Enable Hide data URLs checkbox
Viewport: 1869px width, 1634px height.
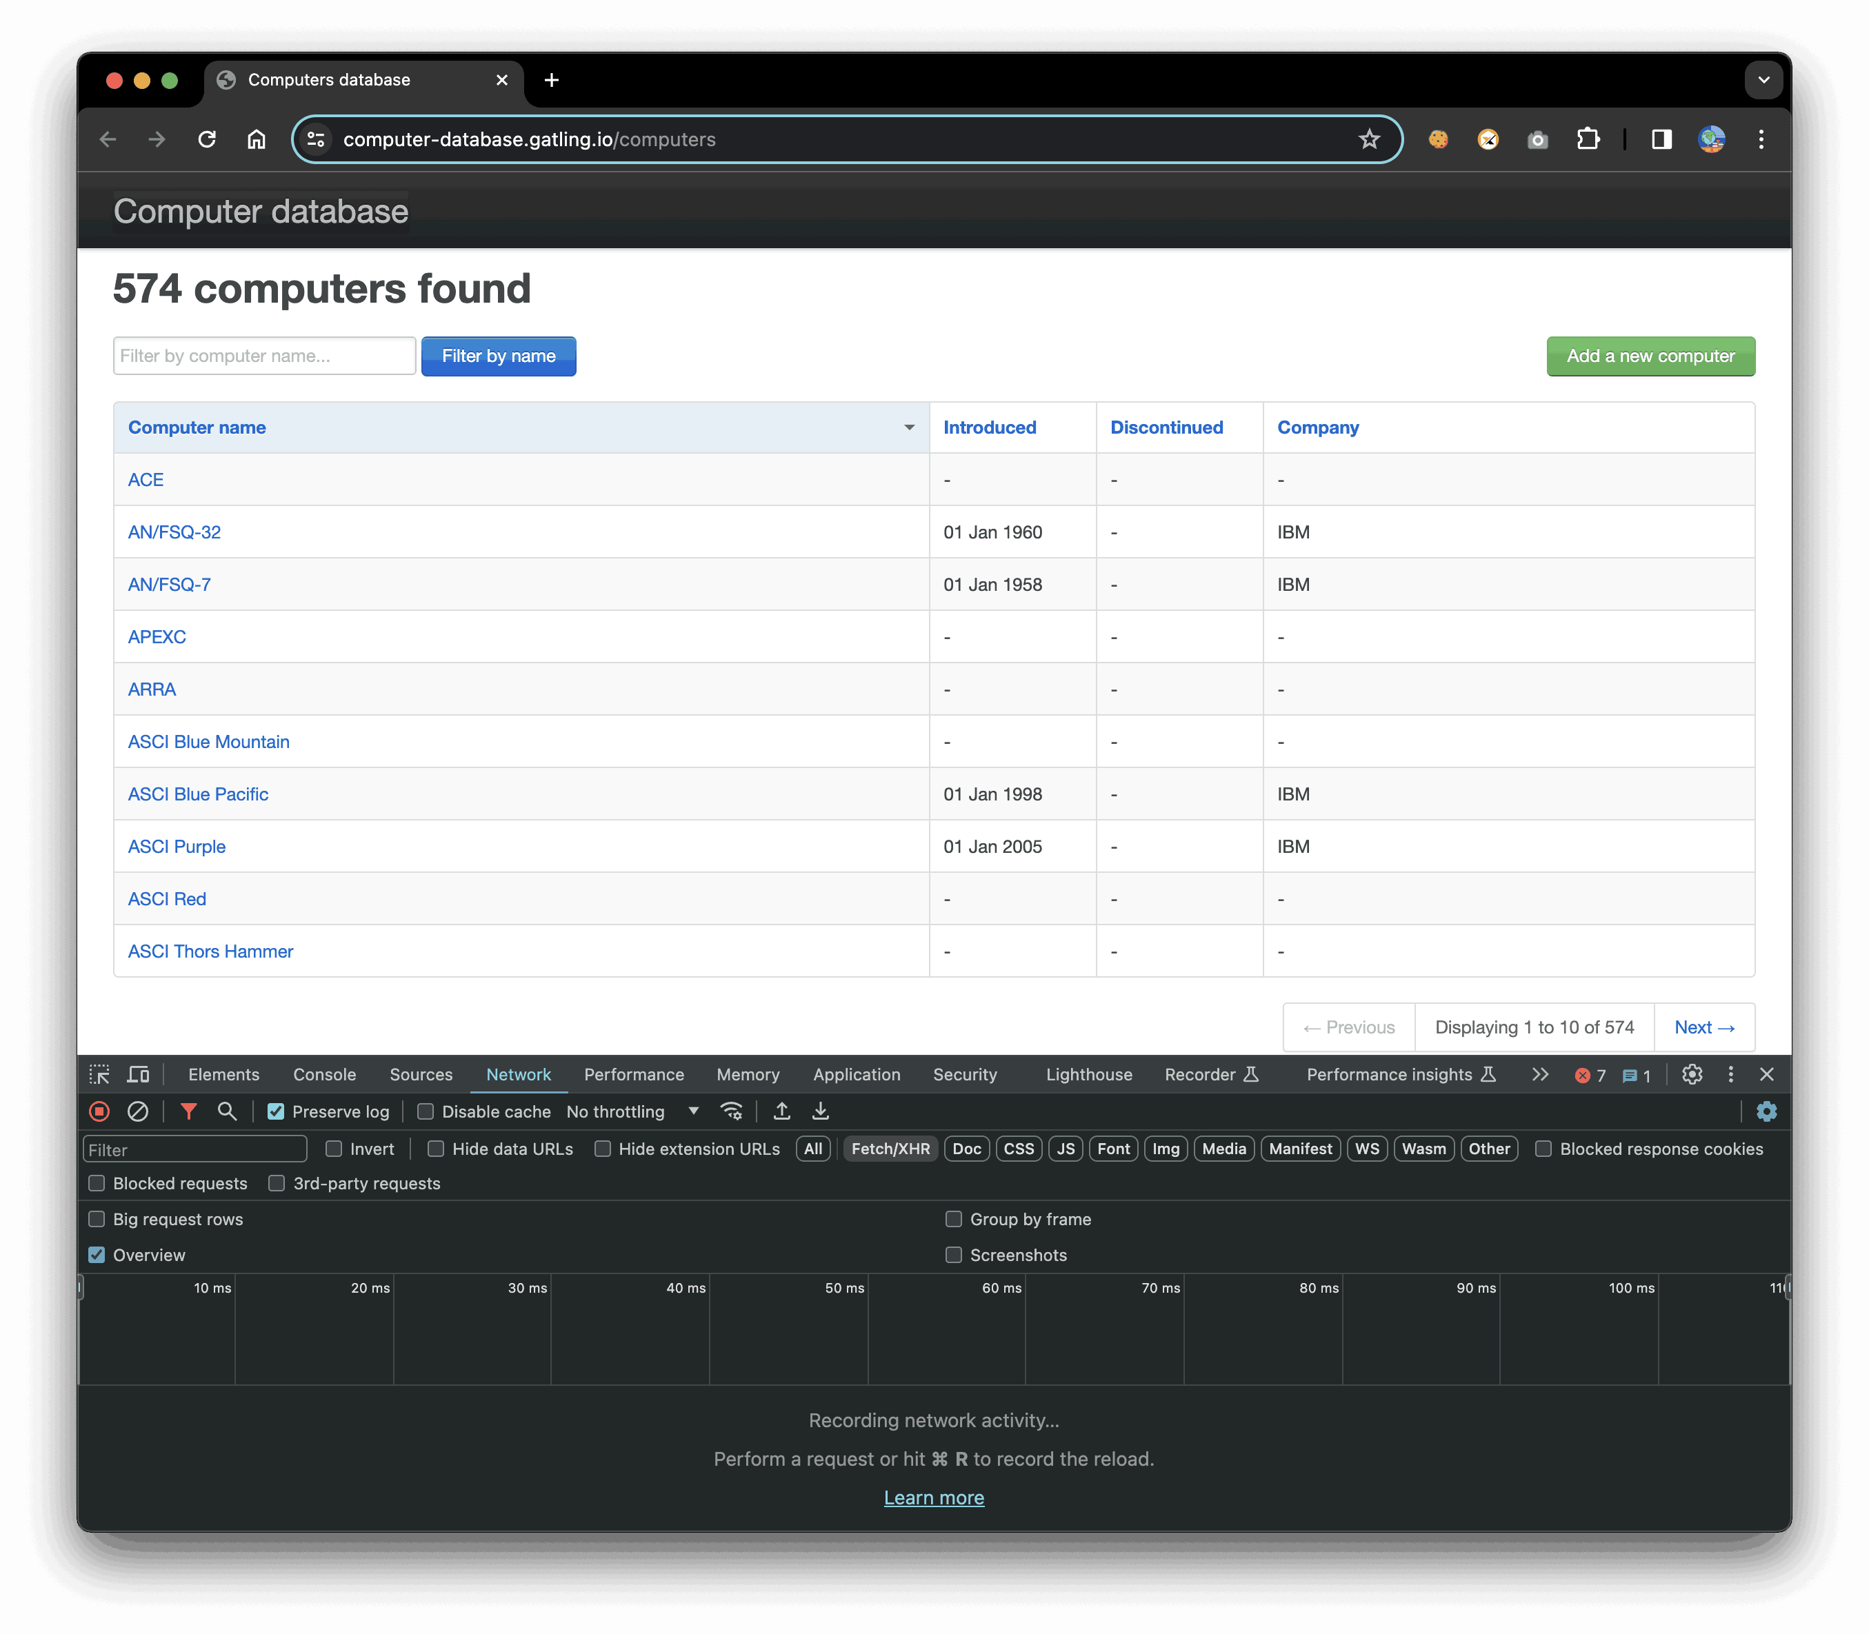[x=436, y=1149]
